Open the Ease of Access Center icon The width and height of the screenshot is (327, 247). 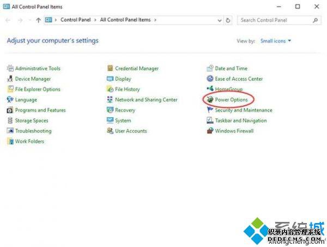210,79
